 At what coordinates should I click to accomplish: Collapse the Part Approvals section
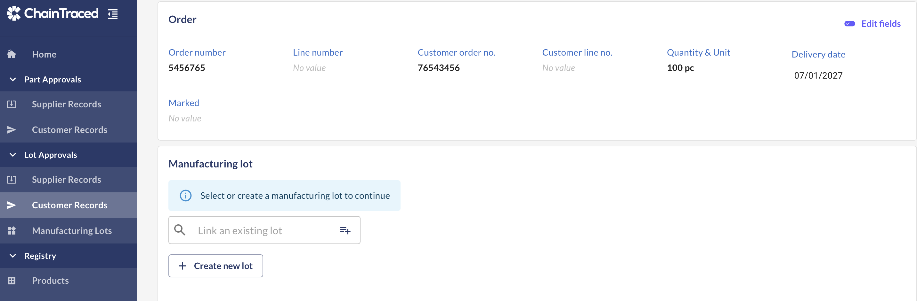coord(13,79)
